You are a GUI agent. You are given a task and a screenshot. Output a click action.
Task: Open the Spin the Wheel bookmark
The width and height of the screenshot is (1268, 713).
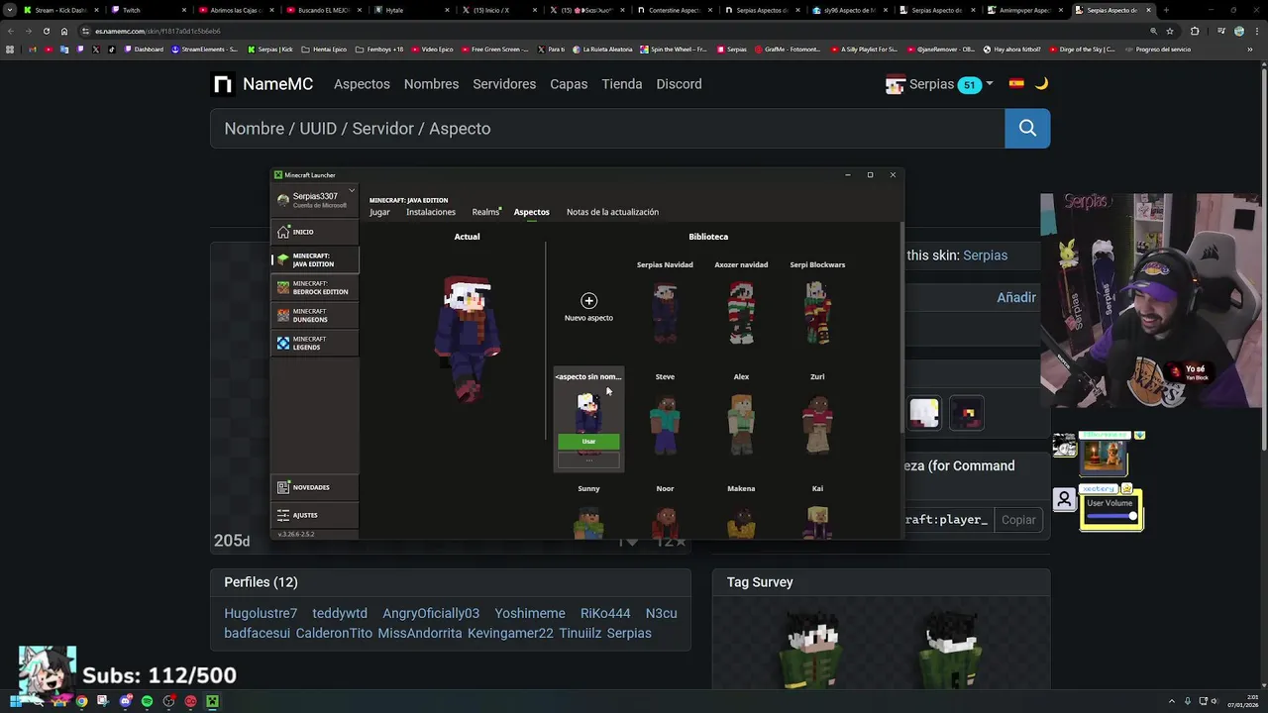tap(674, 49)
